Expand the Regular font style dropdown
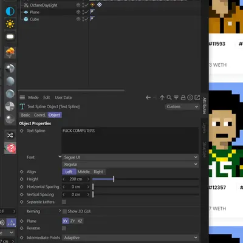This screenshot has height=243, width=243. tap(131, 164)
